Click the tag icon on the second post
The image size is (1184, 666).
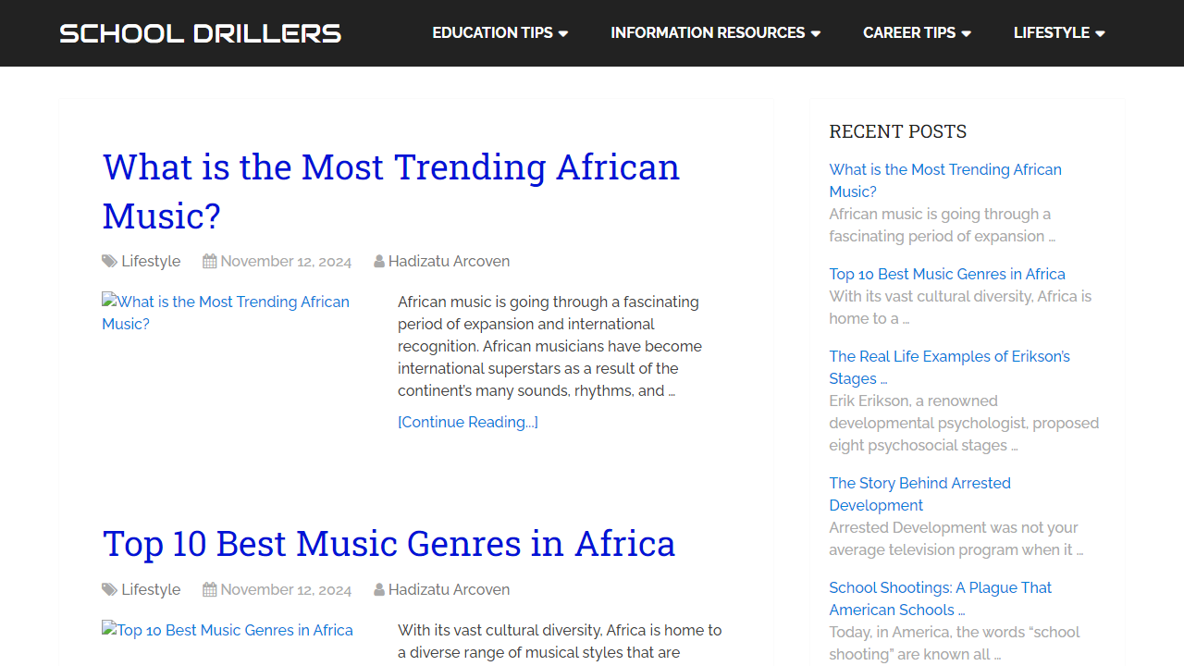point(109,589)
